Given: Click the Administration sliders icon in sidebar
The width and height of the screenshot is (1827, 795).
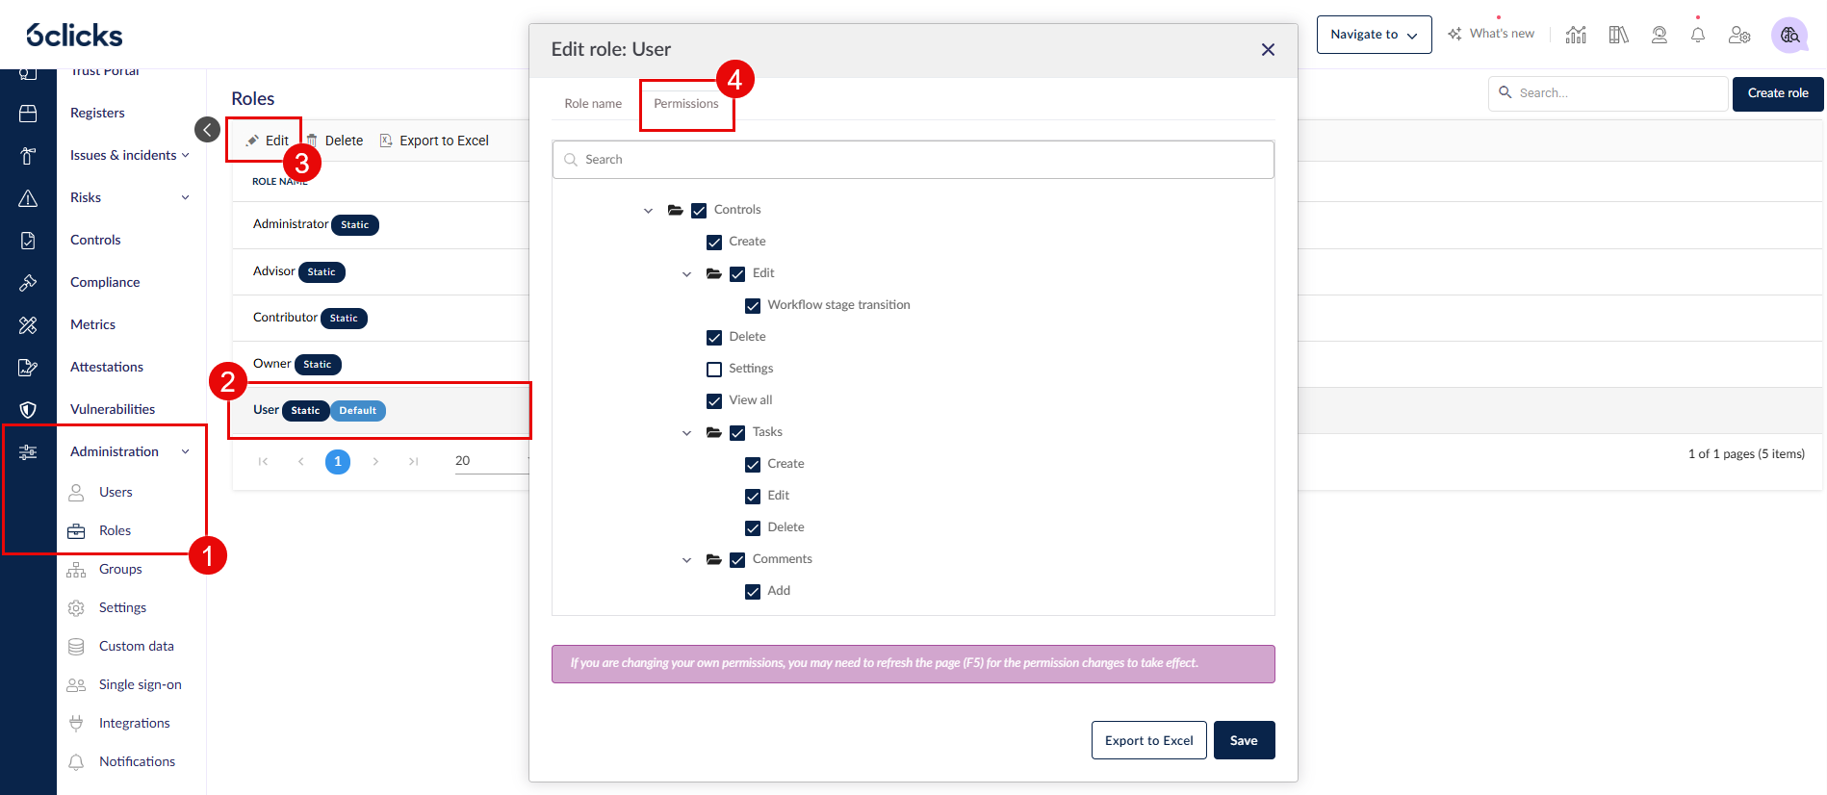Looking at the screenshot, I should 28,452.
